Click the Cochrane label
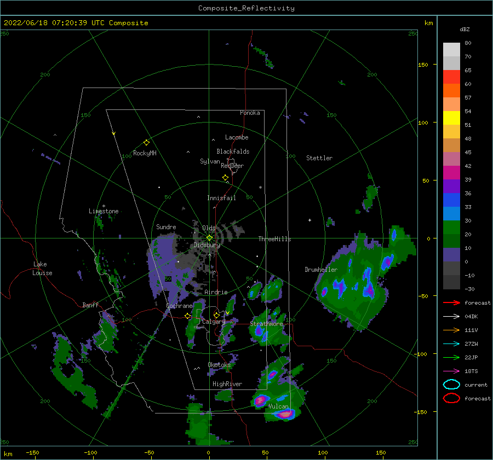 pyautogui.click(x=179, y=306)
